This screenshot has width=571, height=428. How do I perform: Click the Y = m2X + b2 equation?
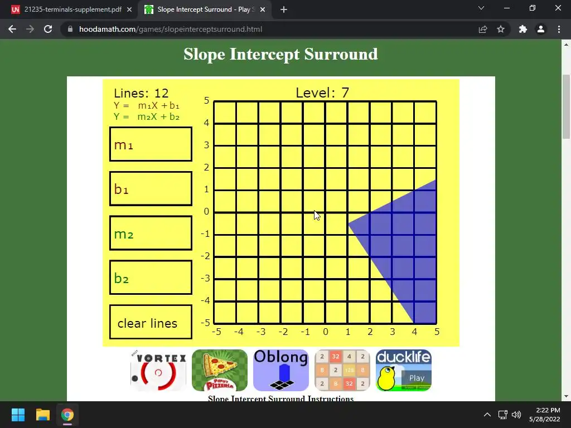pyautogui.click(x=147, y=117)
